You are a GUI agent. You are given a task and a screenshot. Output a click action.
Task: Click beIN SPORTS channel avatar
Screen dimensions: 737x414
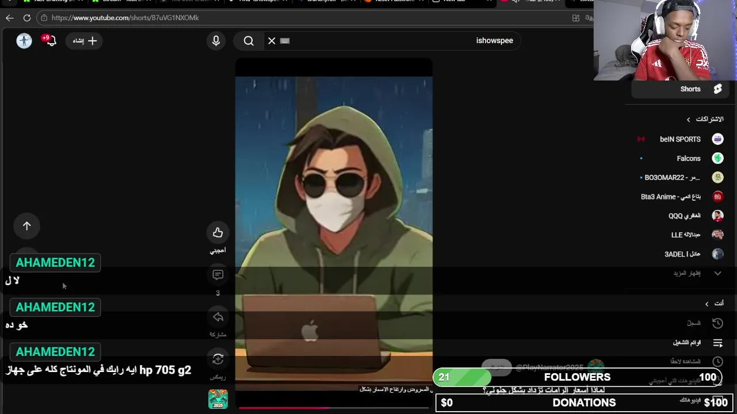tap(717, 139)
